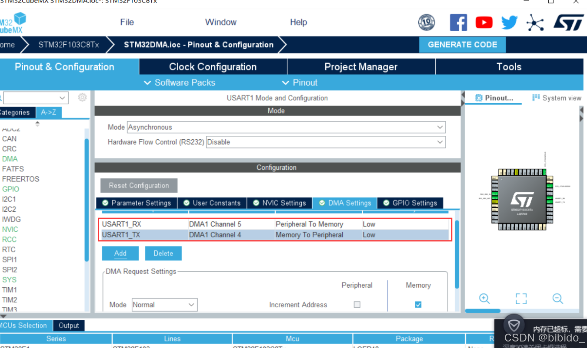Select the USART1_RX DMA request row

(275, 224)
